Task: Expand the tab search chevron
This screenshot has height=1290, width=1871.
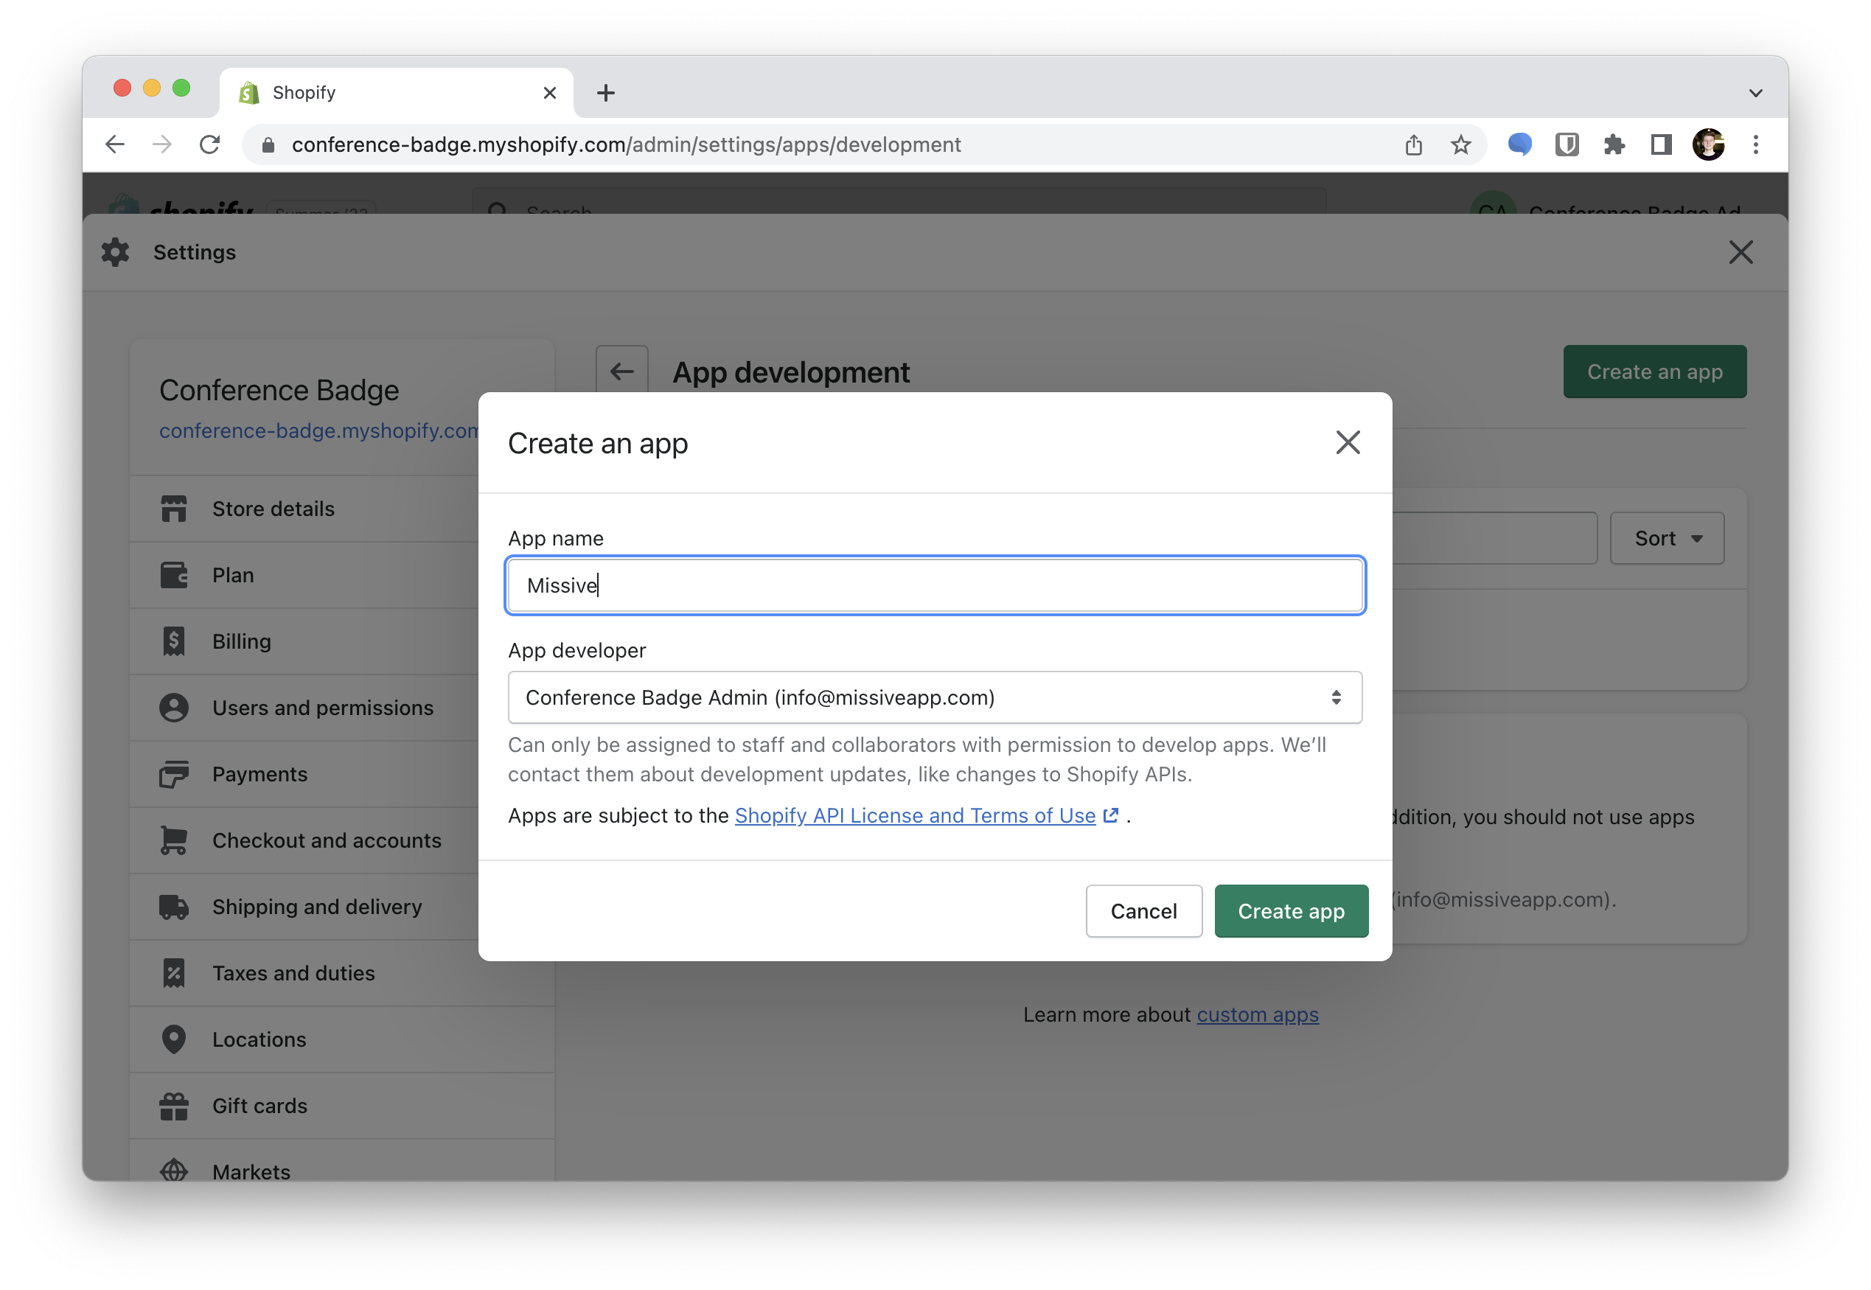Action: click(1755, 93)
